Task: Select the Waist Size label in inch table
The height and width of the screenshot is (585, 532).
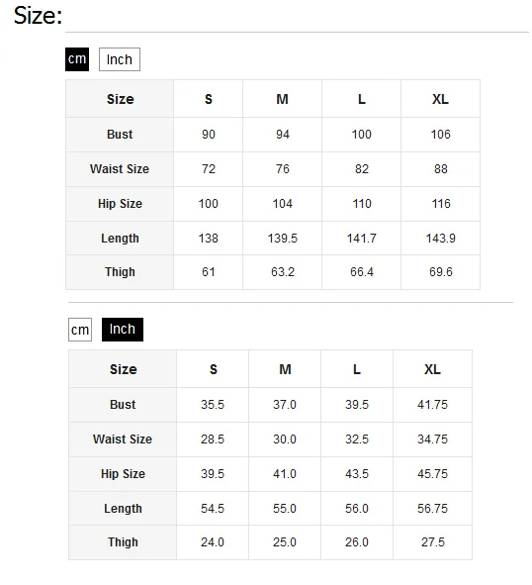Action: (123, 439)
